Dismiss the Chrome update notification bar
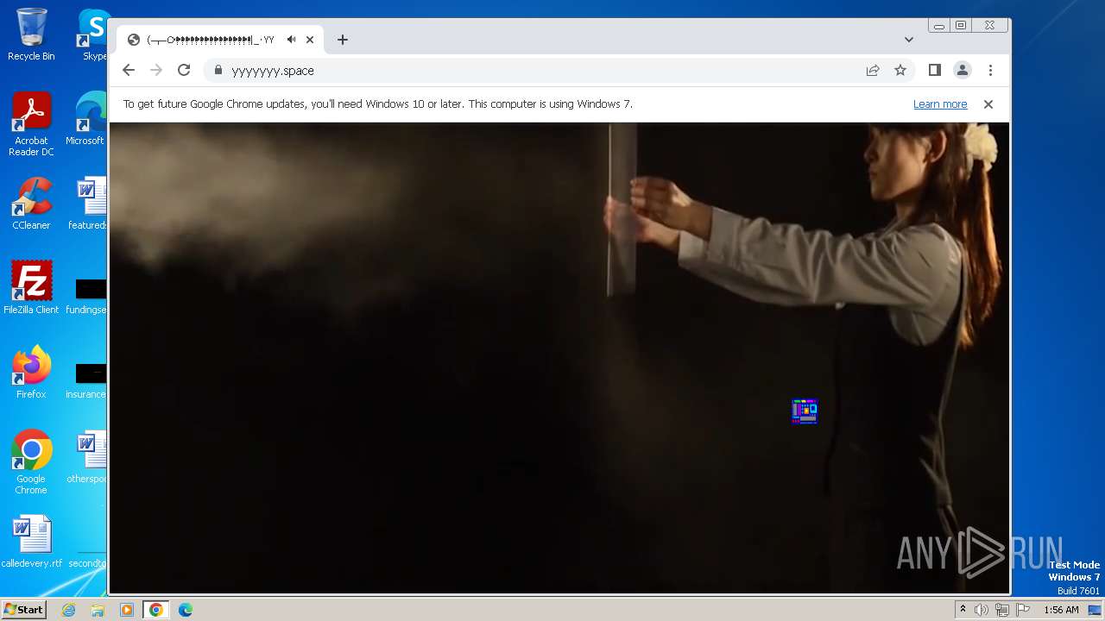Image resolution: width=1105 pixels, height=621 pixels. coord(988,104)
